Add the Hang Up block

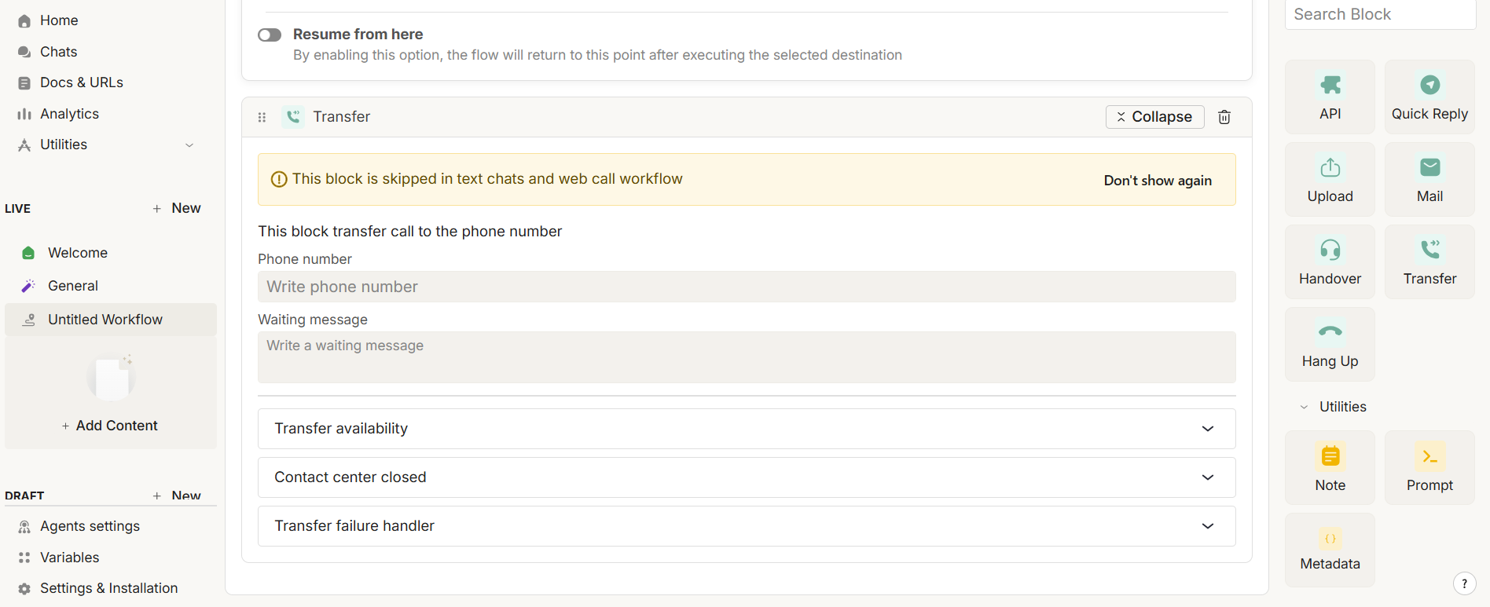tap(1330, 344)
